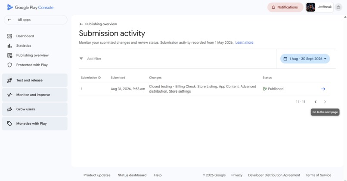The image size is (347, 181).
Task: Open the Terms of Service link
Action: pos(319,175)
